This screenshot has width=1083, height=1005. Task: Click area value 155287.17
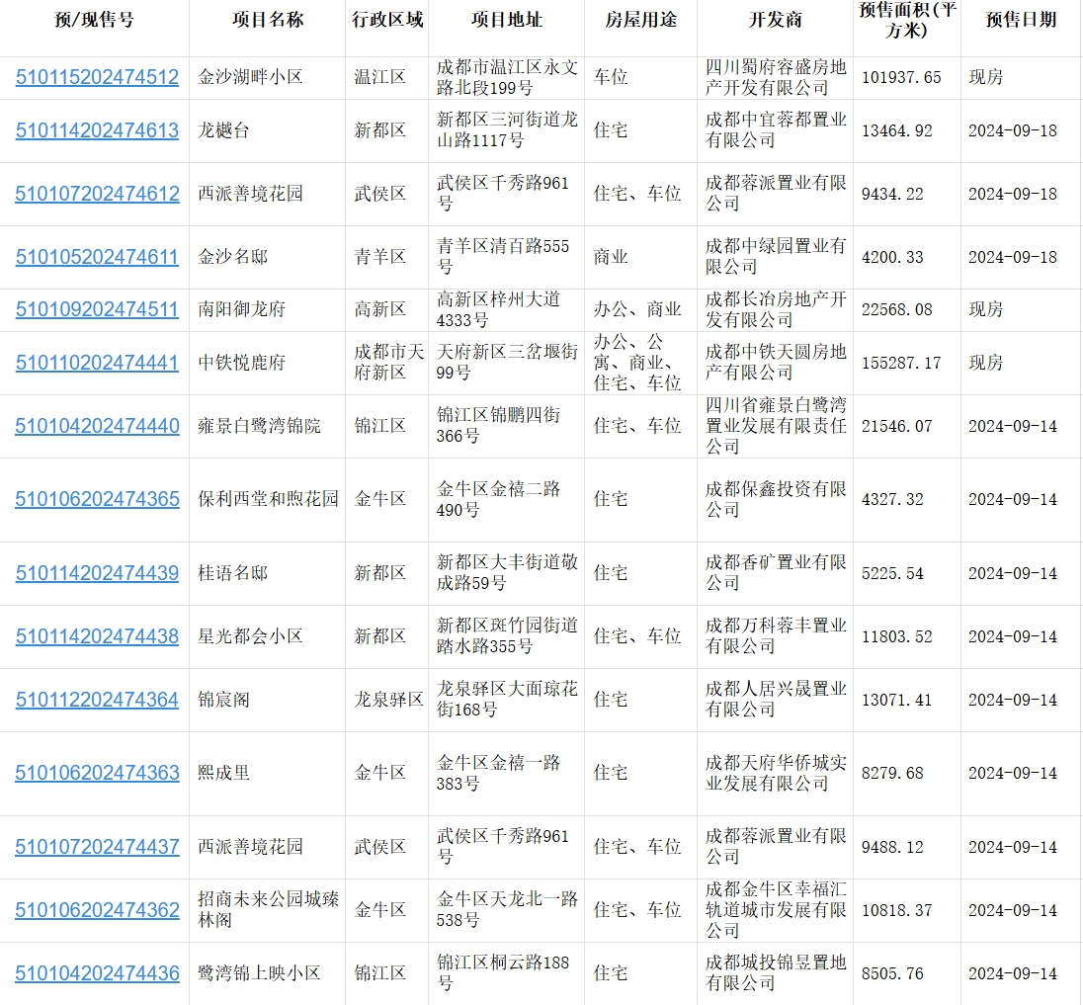[901, 363]
